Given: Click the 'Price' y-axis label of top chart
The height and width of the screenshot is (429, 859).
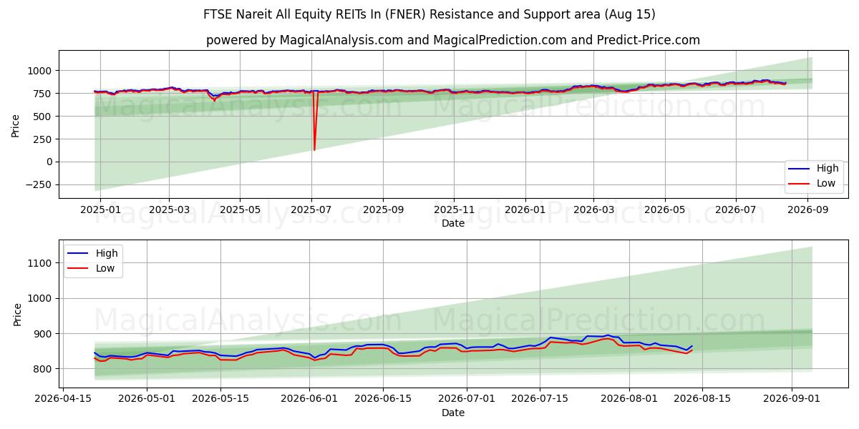Looking at the screenshot, I should 15,124.
